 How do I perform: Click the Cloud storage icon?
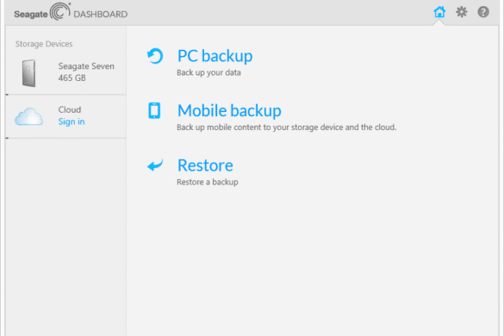pyautogui.click(x=28, y=116)
